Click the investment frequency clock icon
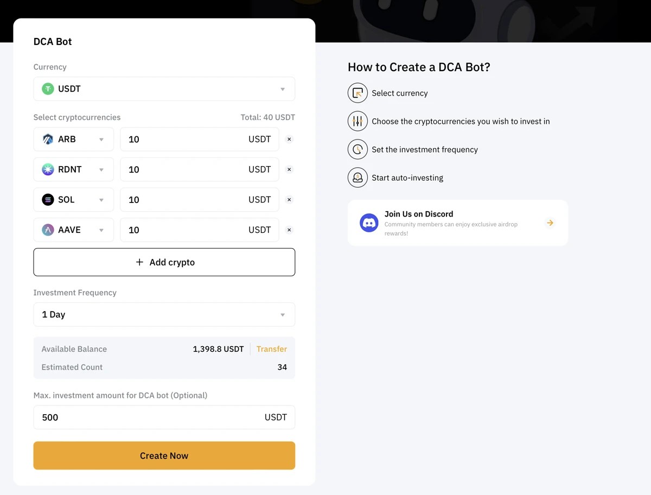This screenshot has width=651, height=495. pyautogui.click(x=358, y=149)
